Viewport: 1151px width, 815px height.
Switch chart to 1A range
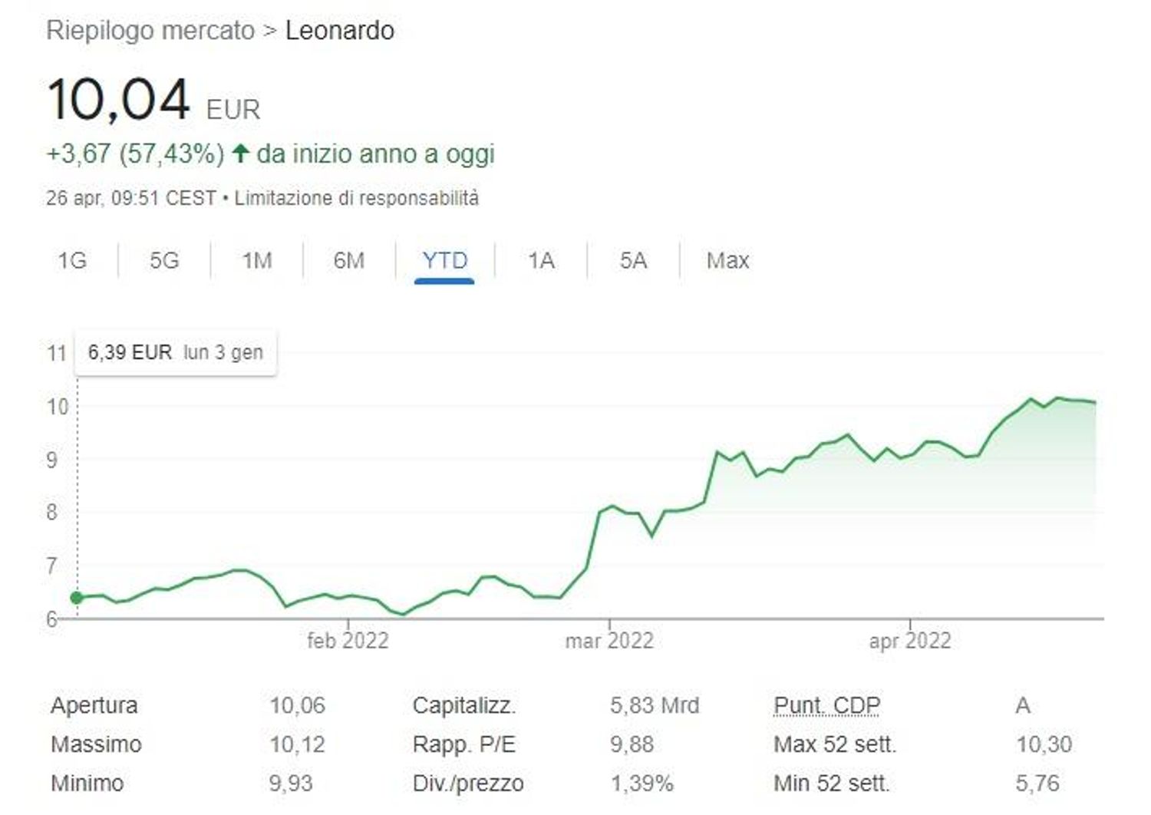(541, 261)
